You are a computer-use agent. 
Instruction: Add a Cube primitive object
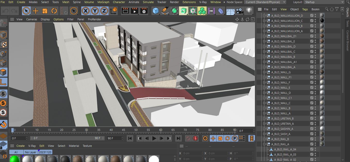click(x=156, y=11)
